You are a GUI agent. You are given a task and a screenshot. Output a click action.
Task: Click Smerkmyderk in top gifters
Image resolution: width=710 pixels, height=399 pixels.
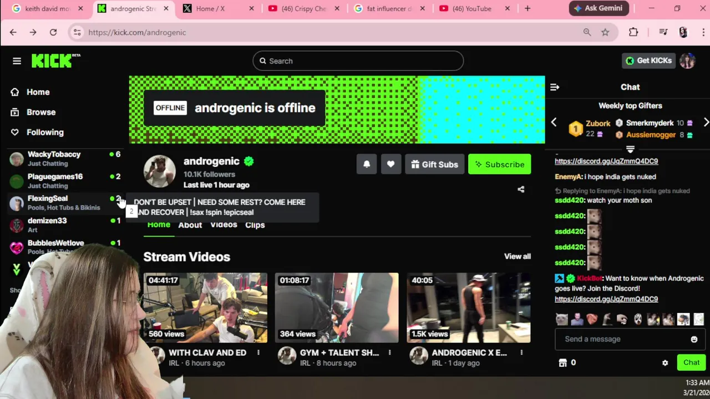pos(650,123)
